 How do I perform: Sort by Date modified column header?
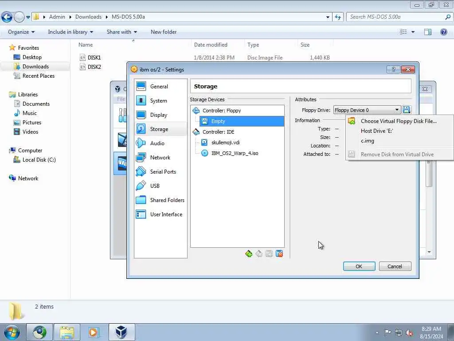click(x=211, y=45)
